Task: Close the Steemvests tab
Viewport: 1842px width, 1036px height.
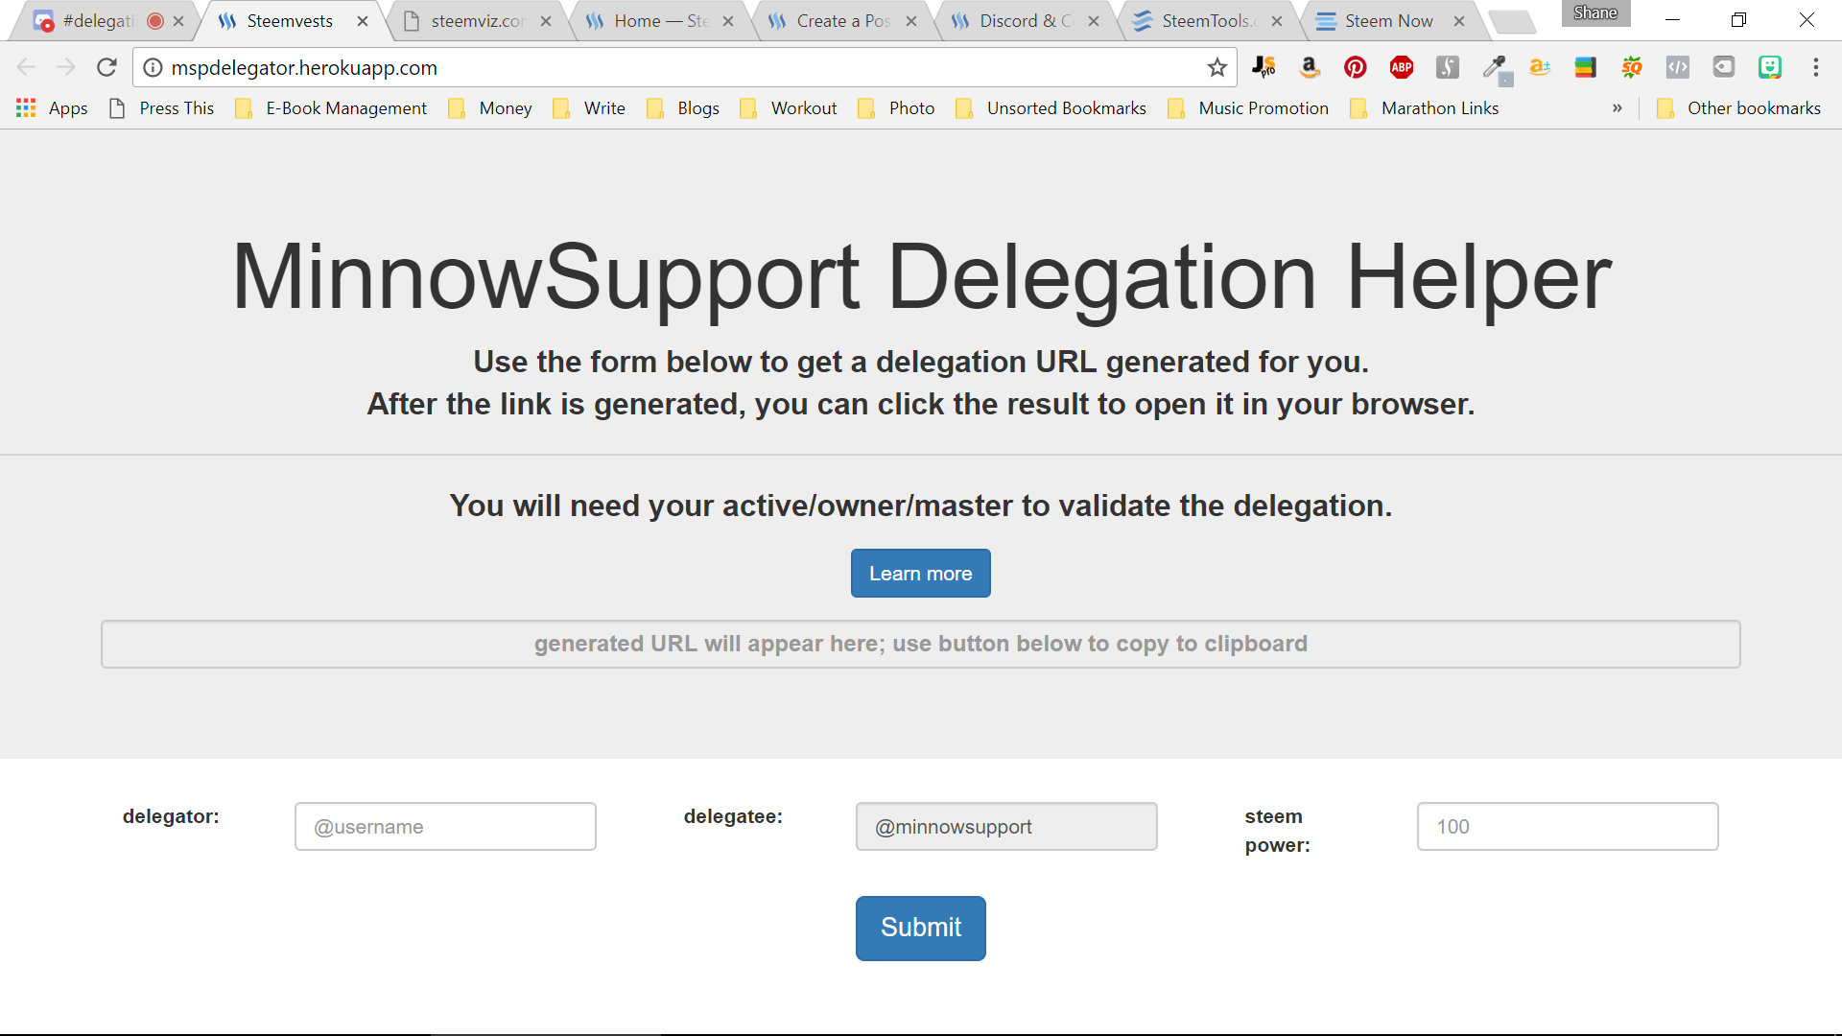Action: click(x=363, y=21)
